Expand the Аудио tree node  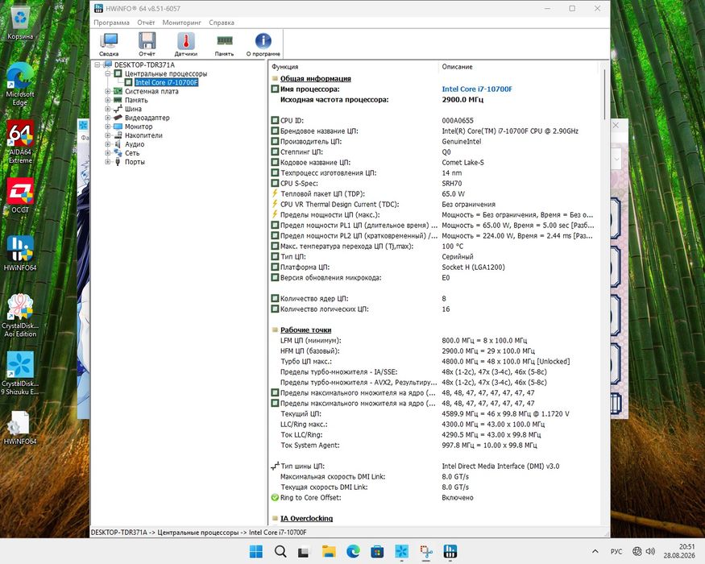point(108,144)
